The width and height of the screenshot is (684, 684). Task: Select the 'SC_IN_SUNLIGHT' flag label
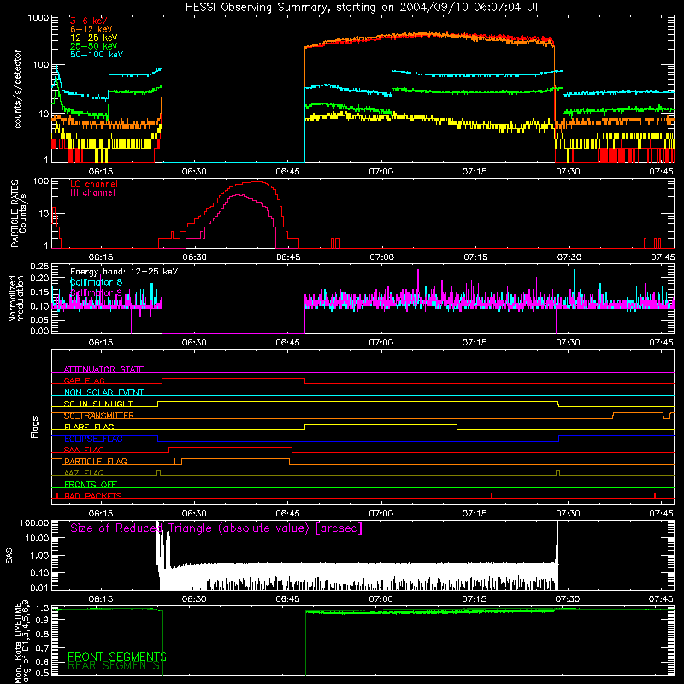(98, 404)
